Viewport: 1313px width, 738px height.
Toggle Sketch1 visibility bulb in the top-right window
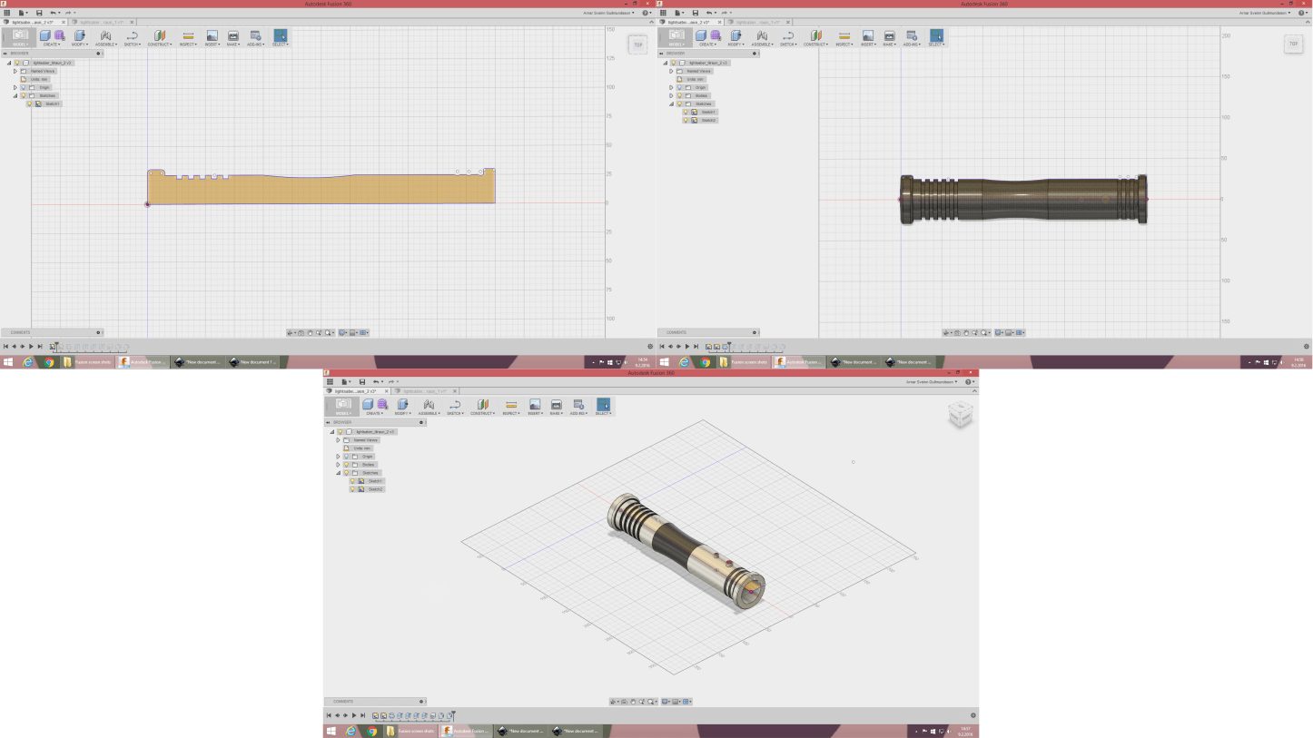pos(686,112)
